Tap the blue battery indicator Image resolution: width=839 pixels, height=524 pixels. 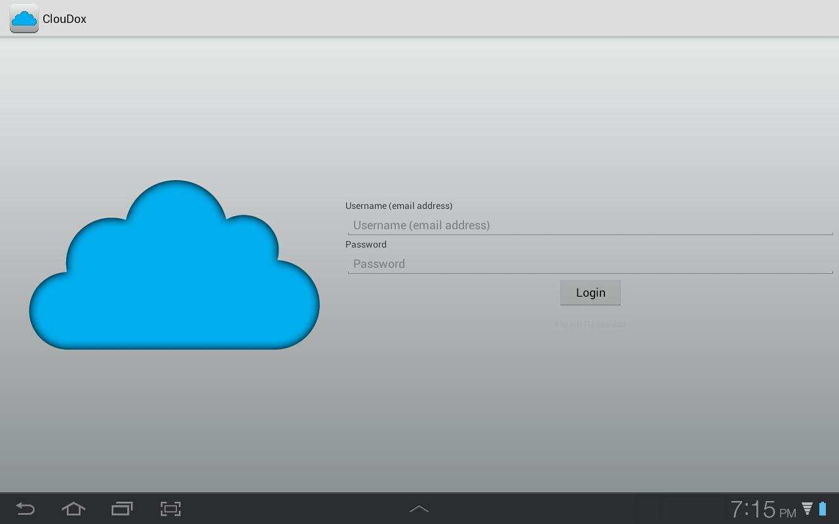click(823, 508)
